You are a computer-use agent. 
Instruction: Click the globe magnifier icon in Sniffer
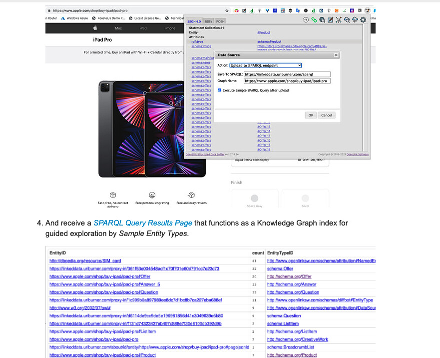(x=322, y=19)
